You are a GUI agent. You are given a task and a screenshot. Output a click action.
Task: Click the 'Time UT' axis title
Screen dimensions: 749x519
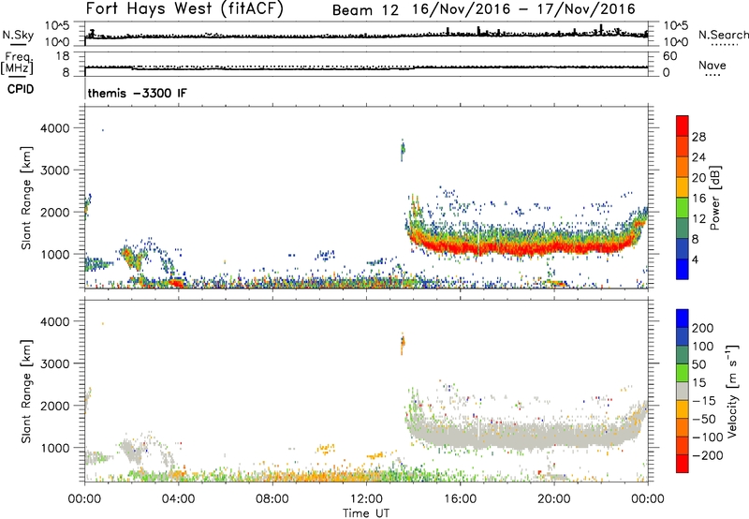(x=366, y=513)
